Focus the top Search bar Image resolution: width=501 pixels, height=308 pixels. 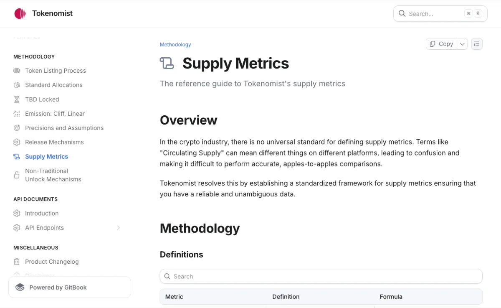click(440, 13)
